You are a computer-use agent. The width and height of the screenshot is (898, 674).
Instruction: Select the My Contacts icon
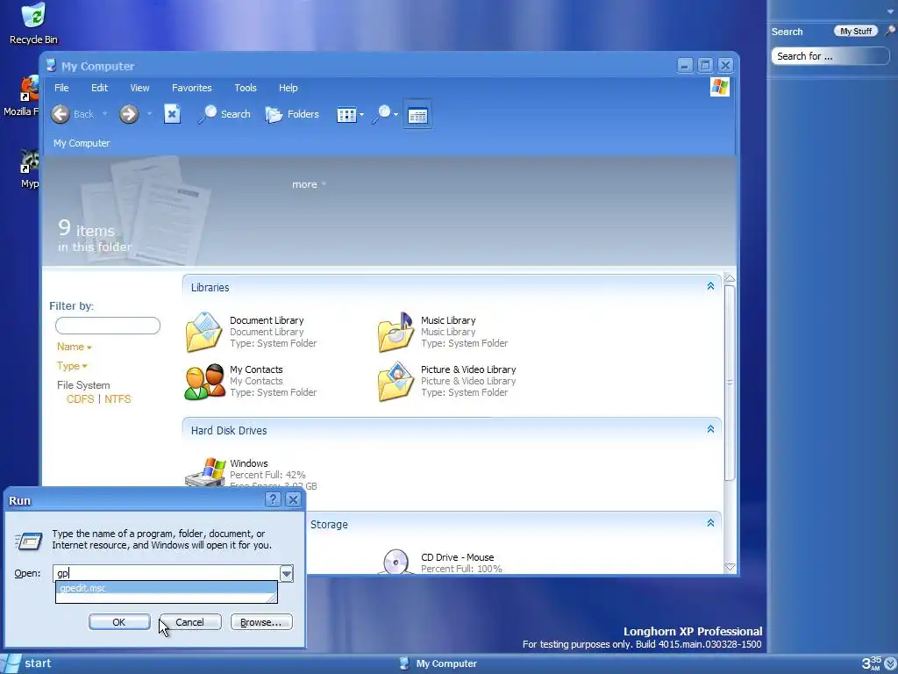204,381
